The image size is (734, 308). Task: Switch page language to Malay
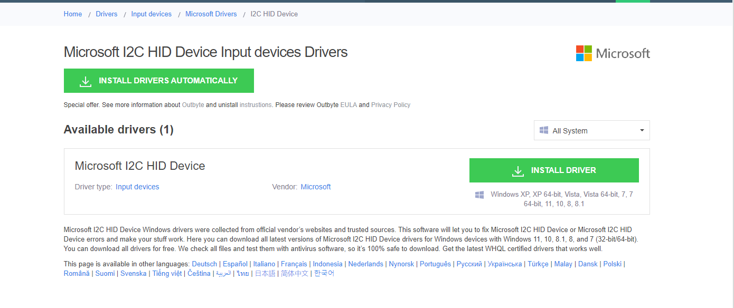click(x=563, y=264)
